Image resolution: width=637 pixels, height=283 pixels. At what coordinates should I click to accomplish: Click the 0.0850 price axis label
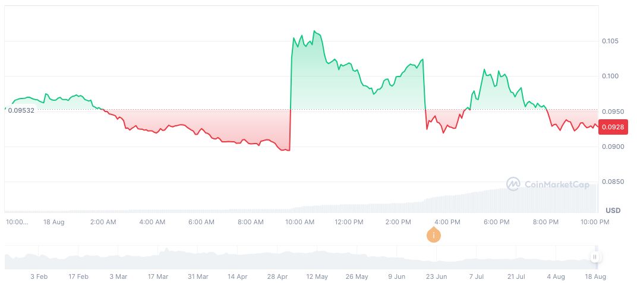point(611,182)
